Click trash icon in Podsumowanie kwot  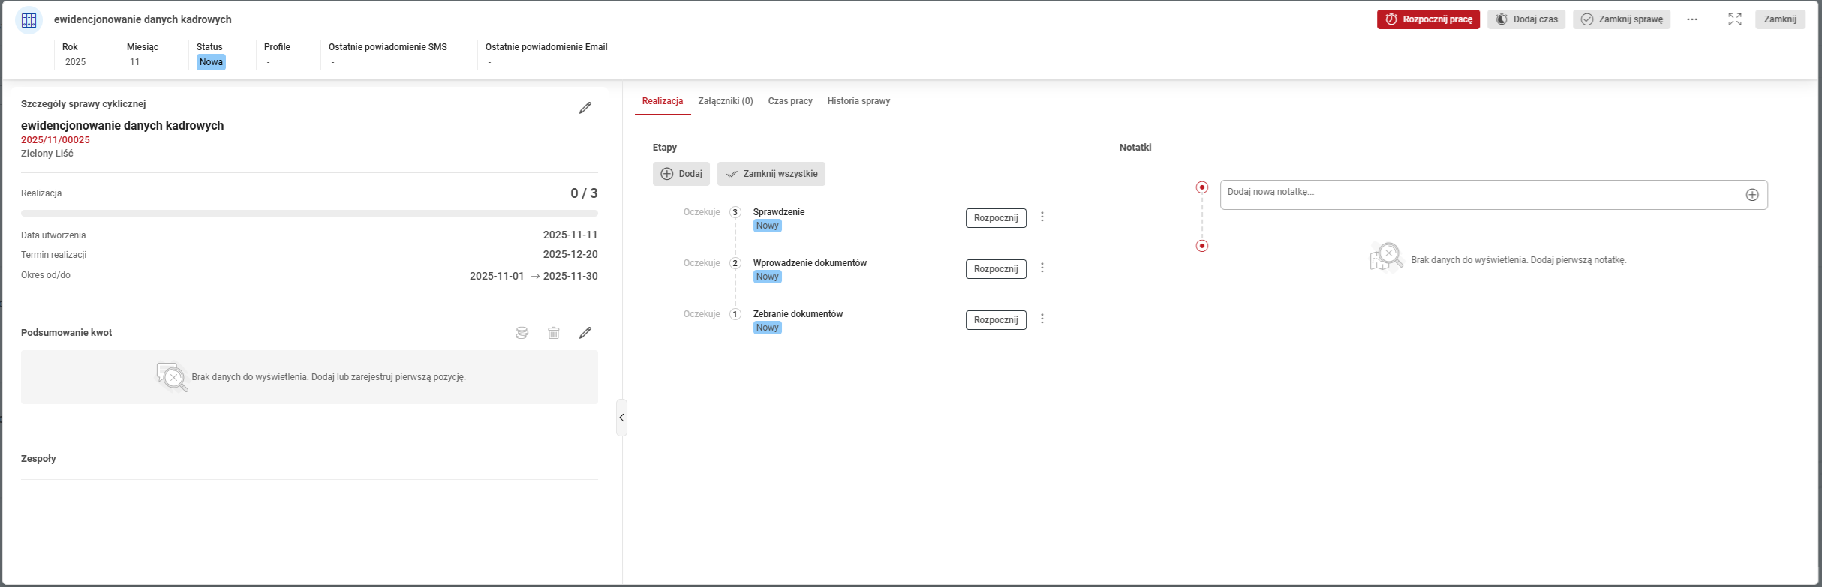click(554, 333)
